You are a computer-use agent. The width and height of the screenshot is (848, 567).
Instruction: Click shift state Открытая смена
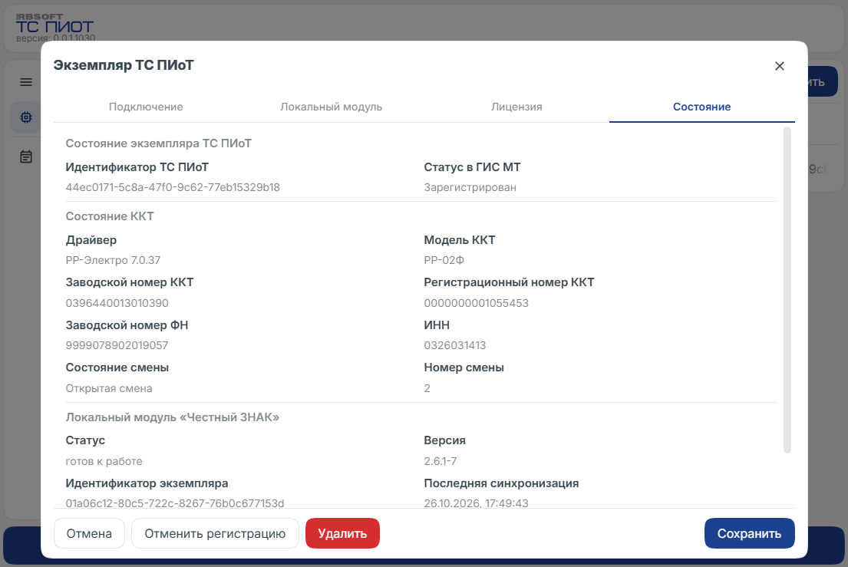click(x=109, y=389)
